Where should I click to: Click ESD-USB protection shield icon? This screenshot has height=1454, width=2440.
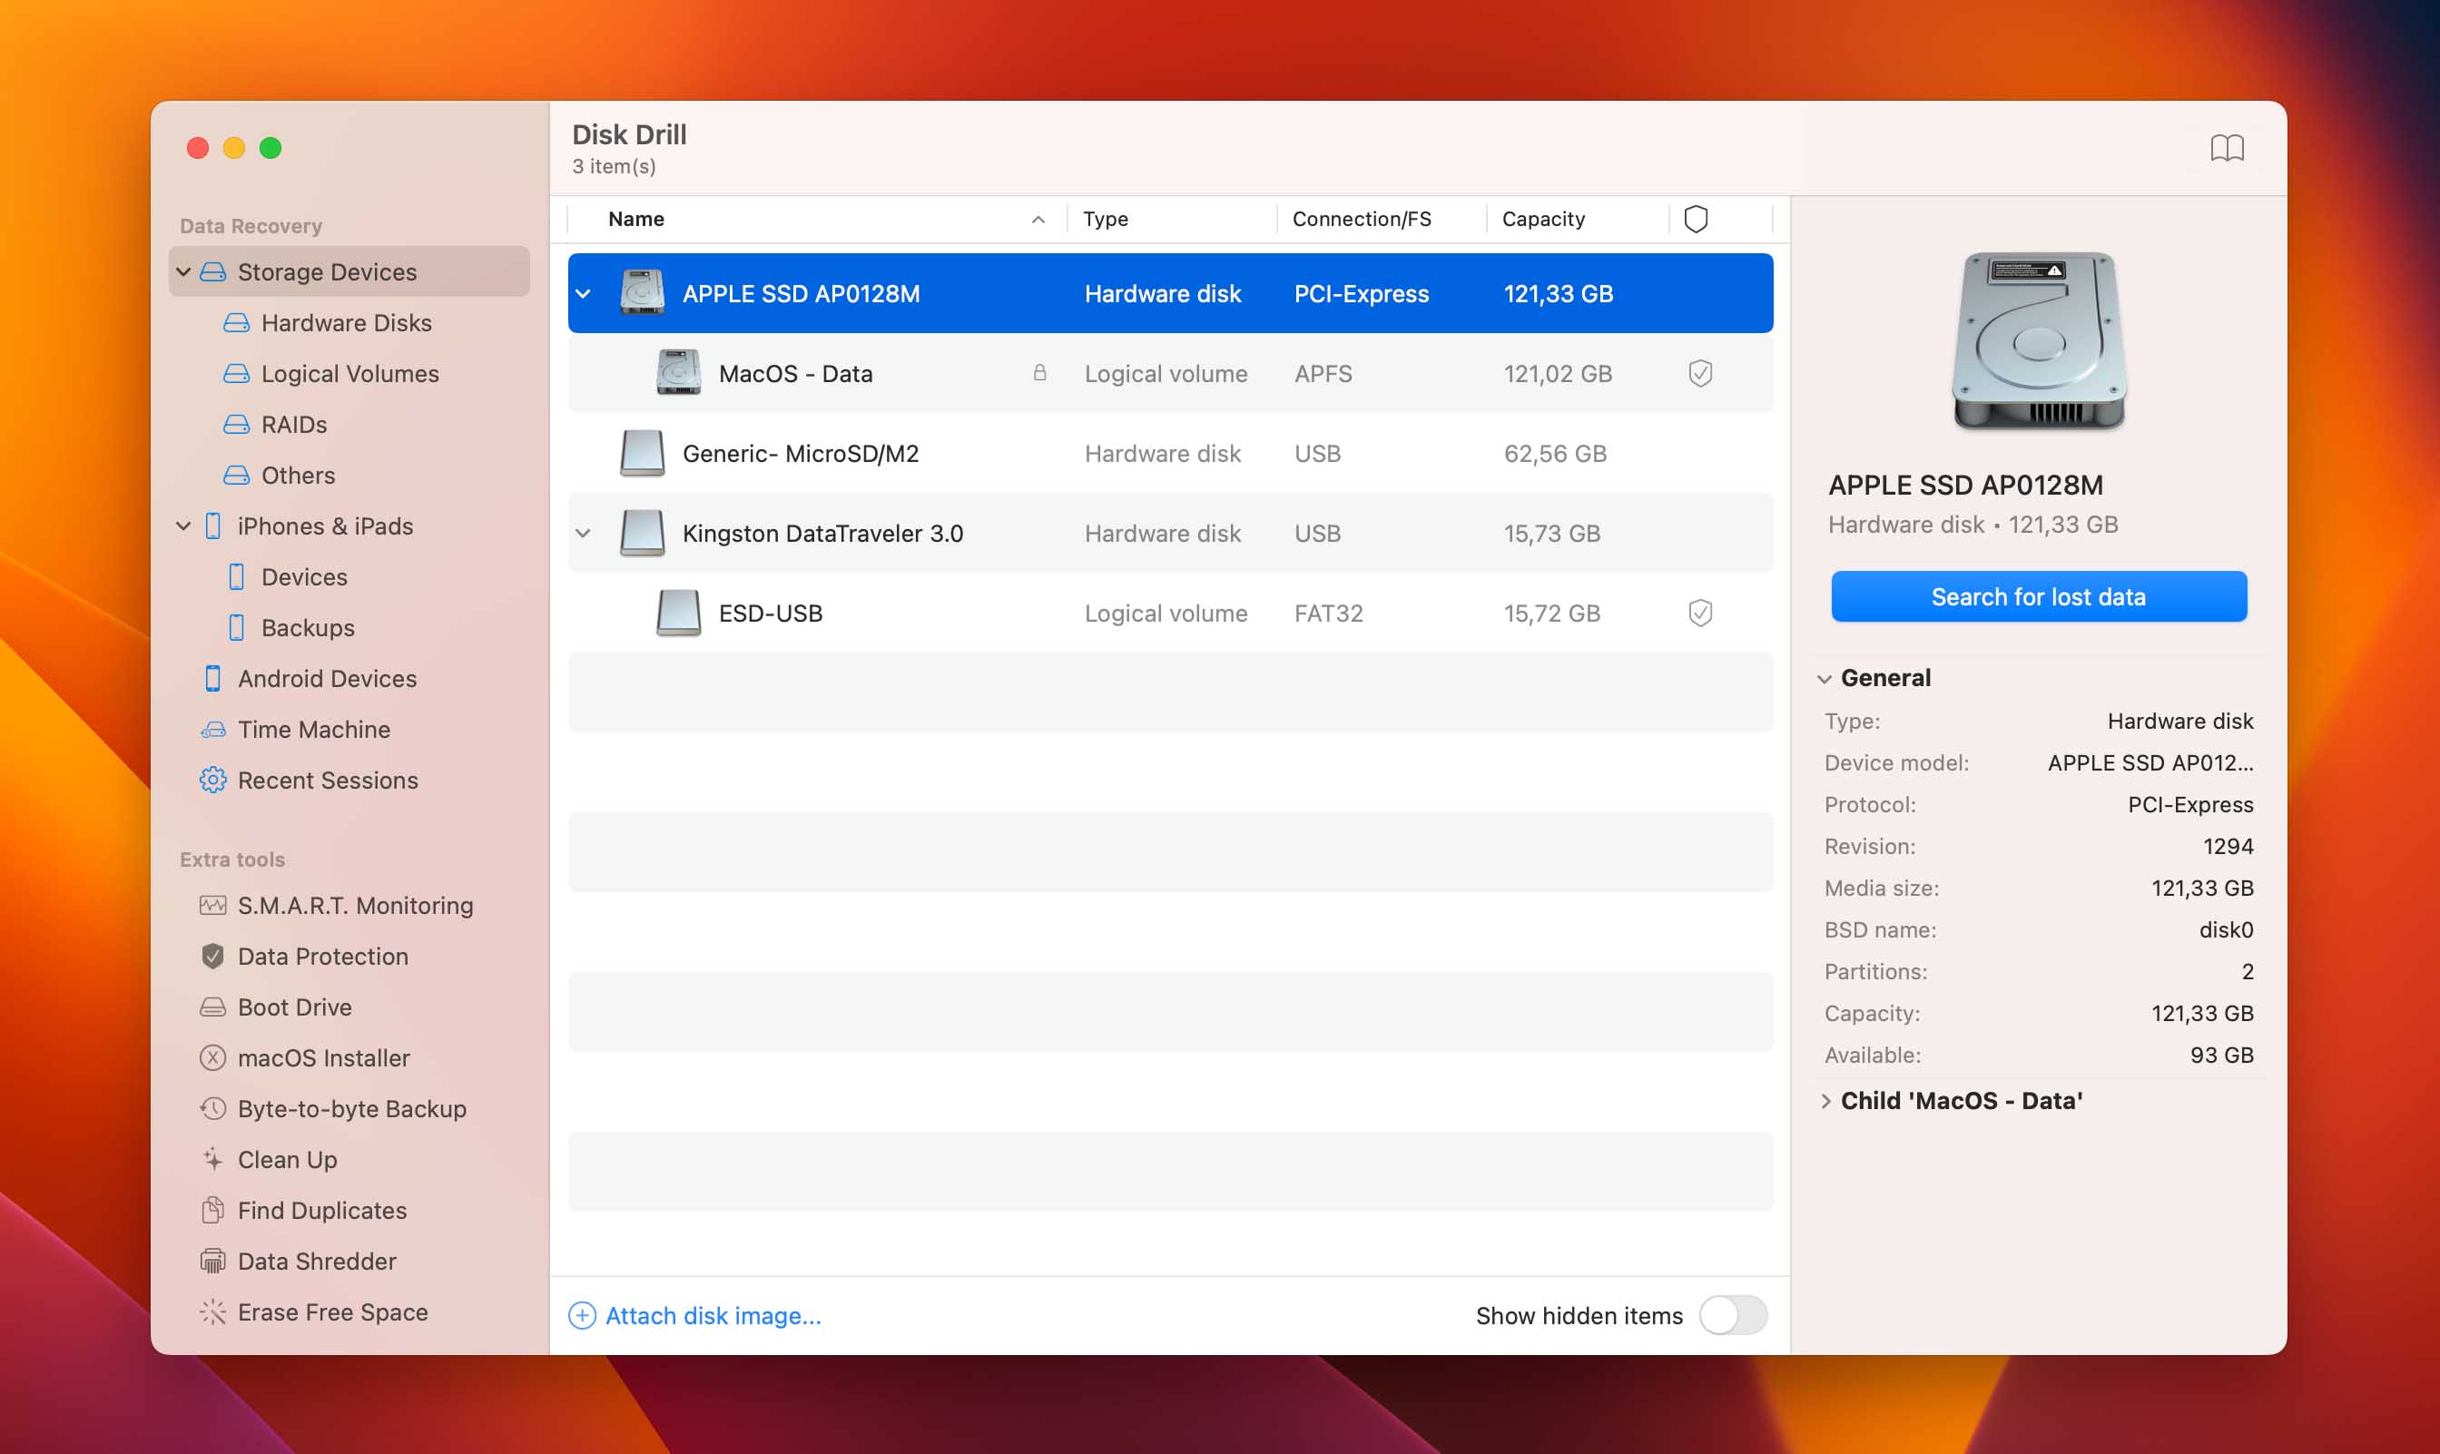[1700, 614]
